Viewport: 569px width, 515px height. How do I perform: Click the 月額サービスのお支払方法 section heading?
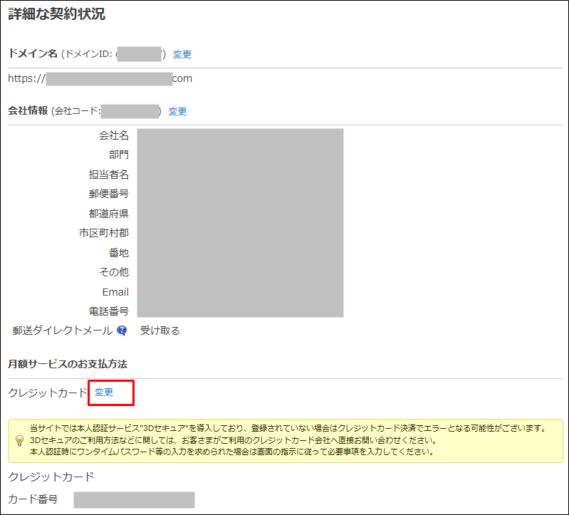click(67, 364)
